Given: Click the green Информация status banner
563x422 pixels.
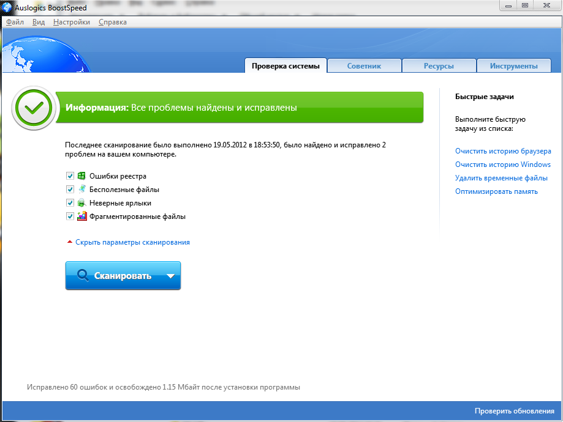Looking at the screenshot, I should point(240,108).
